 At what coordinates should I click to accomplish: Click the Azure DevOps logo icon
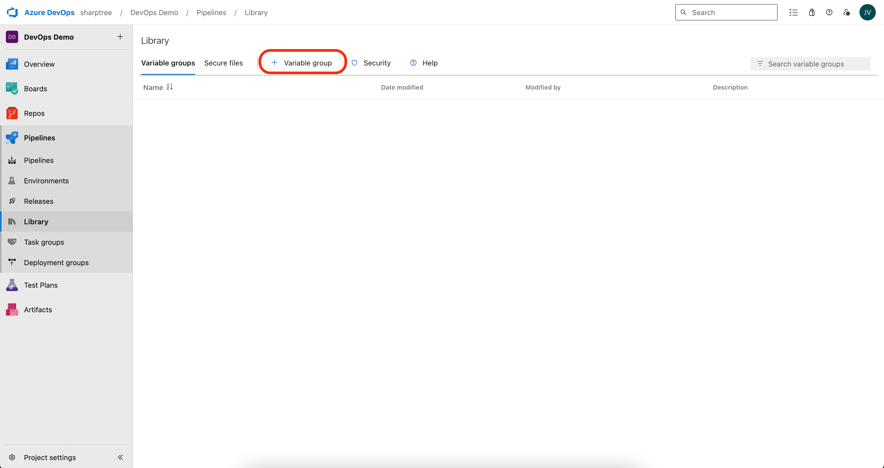coord(12,12)
